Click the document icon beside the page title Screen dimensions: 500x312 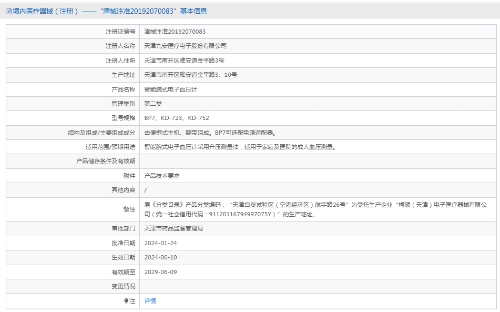(9, 11)
